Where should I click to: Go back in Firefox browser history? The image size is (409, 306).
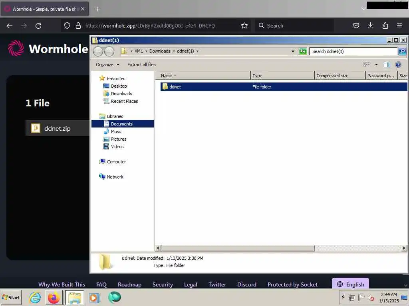(10, 25)
